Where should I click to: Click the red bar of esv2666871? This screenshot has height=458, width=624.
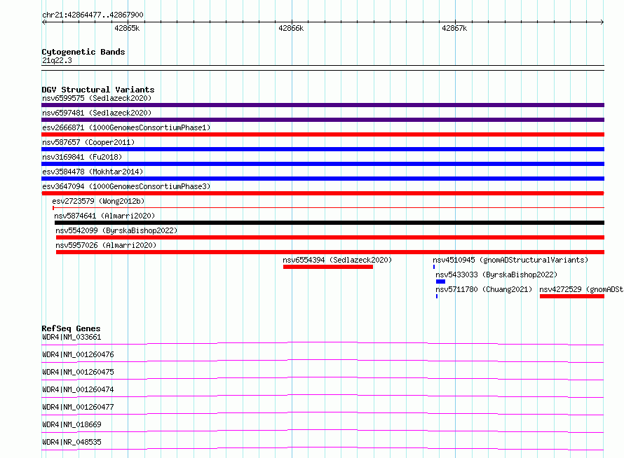(x=323, y=134)
